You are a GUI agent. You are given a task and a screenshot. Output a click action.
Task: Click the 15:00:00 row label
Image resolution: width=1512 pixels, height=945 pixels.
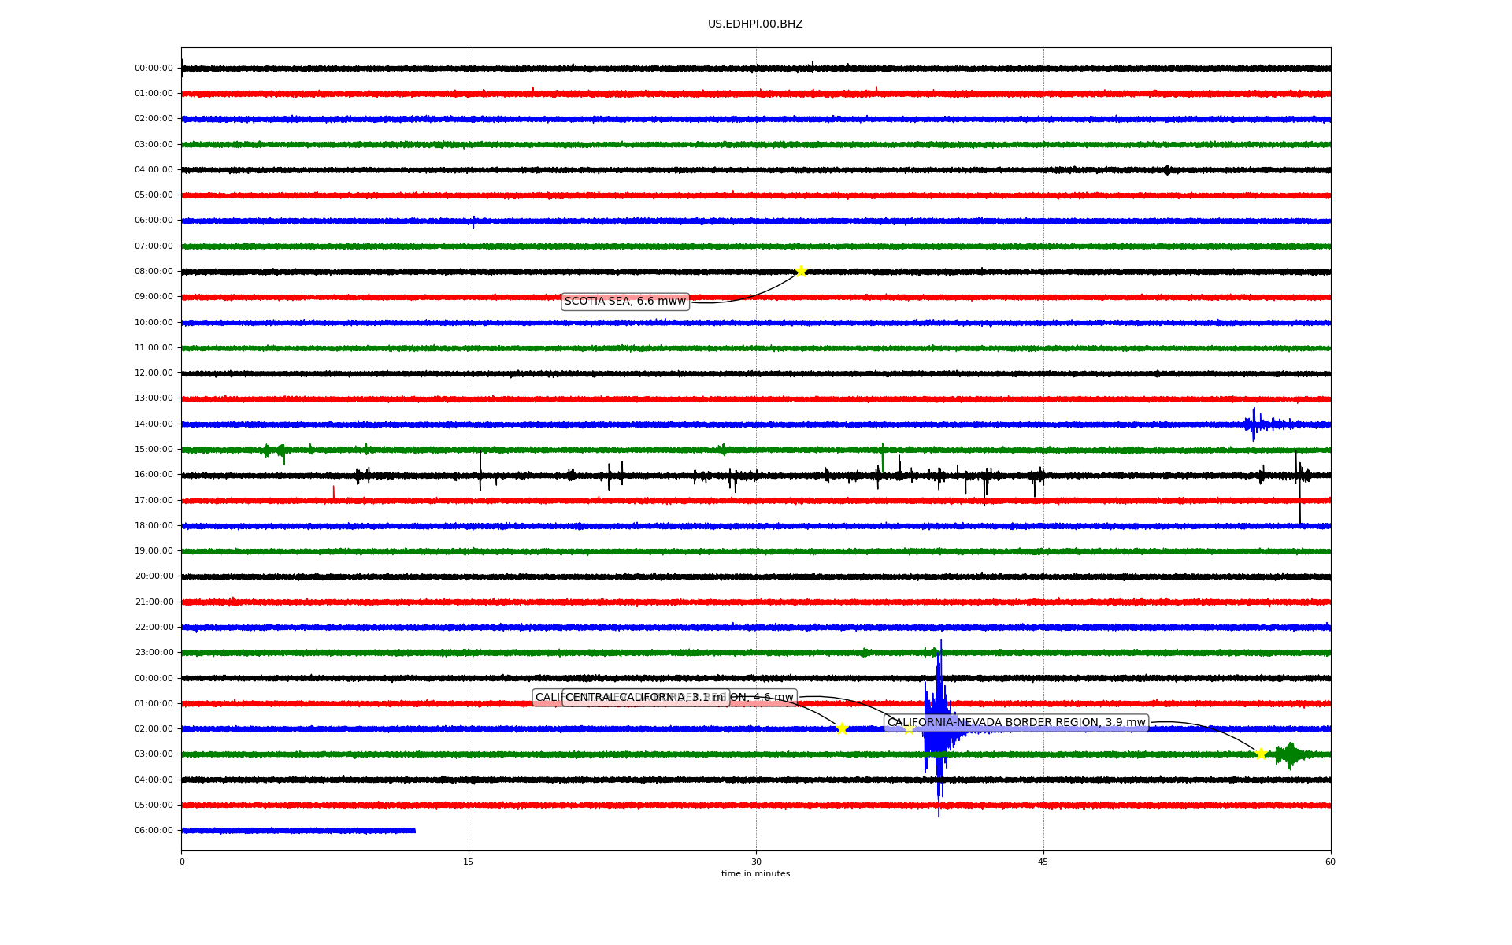tap(154, 450)
